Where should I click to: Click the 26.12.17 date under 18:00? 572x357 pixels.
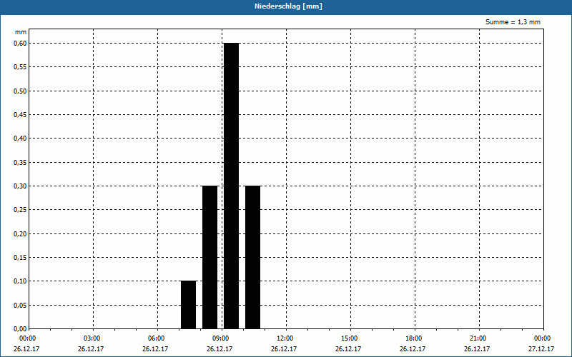pos(413,349)
